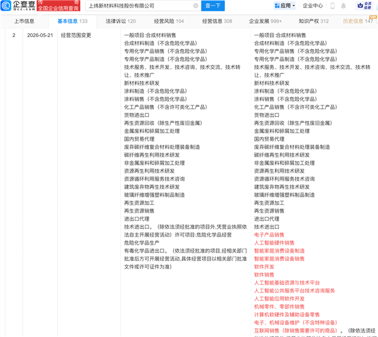Open the VIP crown membership icon
Viewport: 378px width, 337px height.
point(364,6)
